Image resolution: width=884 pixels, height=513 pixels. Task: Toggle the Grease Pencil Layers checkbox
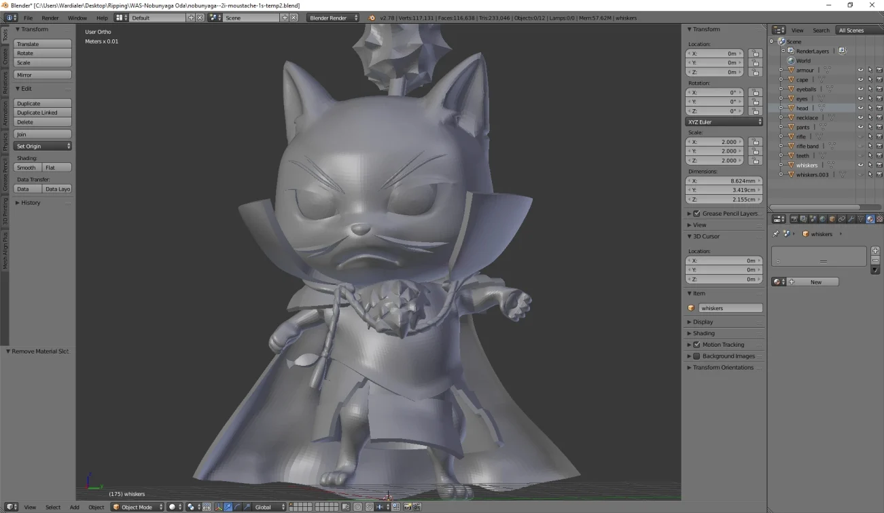(x=696, y=214)
